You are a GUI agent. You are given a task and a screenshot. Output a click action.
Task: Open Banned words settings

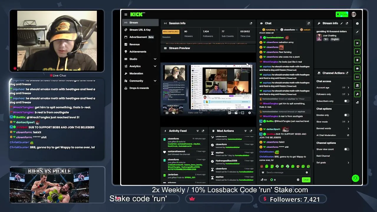tap(333, 128)
